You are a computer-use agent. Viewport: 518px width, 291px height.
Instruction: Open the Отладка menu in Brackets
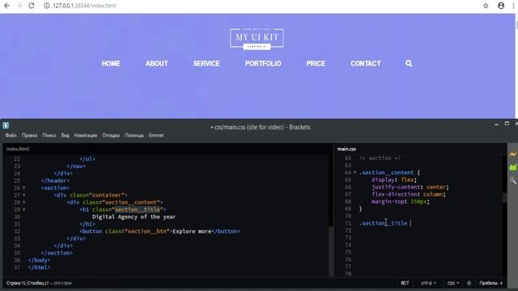(x=111, y=135)
